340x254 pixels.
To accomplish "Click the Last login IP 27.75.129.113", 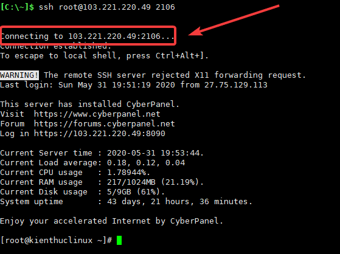I will coord(236,84).
